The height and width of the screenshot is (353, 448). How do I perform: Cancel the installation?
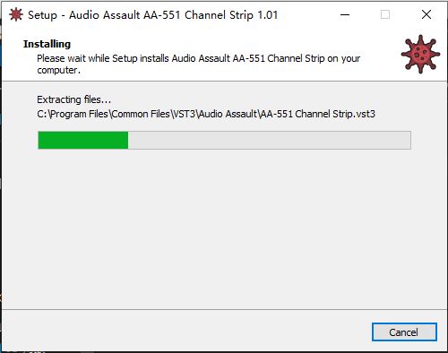click(x=404, y=332)
